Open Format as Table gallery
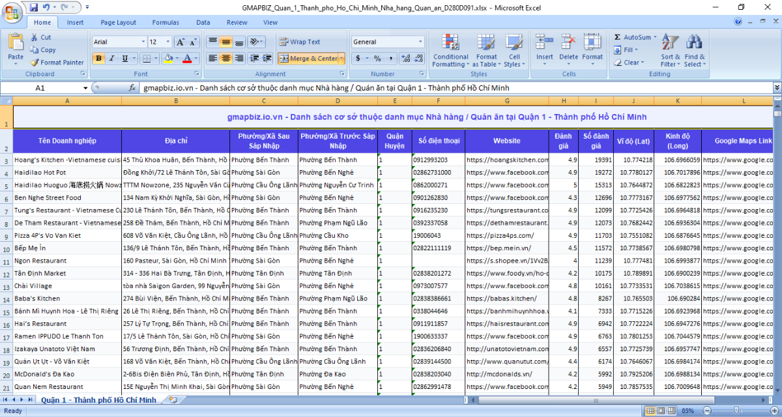 point(487,51)
